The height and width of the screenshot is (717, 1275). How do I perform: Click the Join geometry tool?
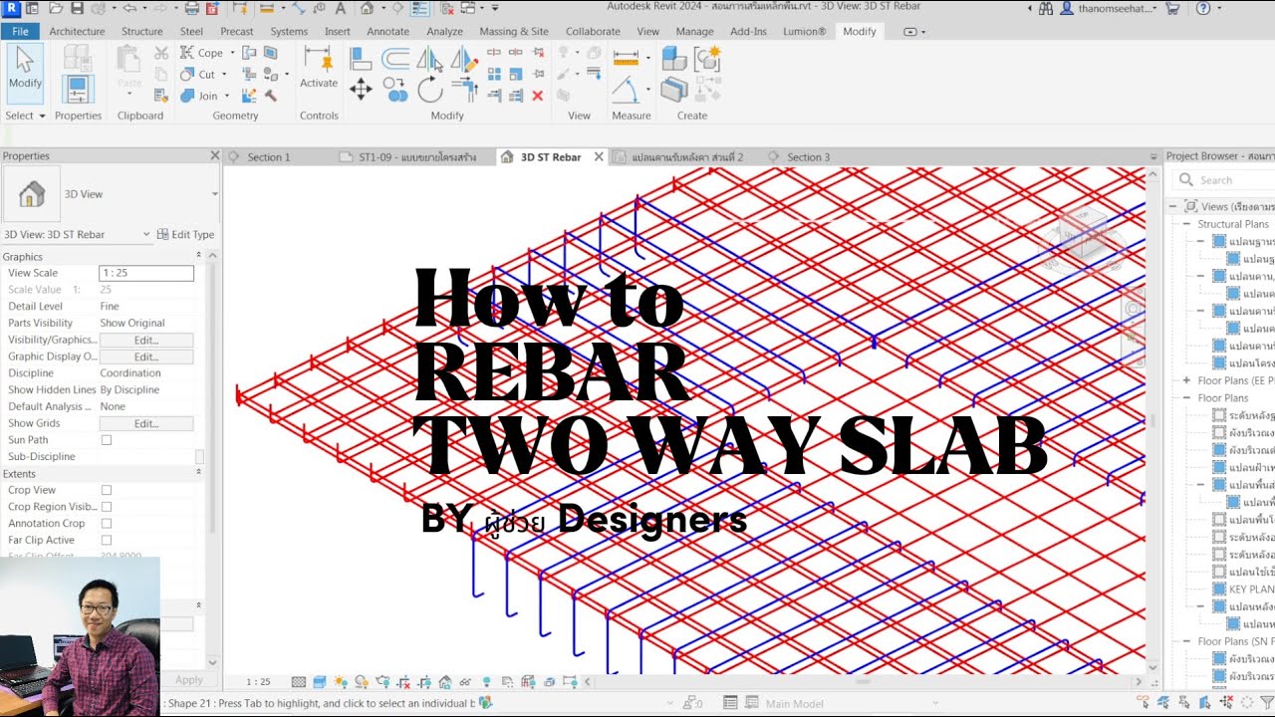200,97
